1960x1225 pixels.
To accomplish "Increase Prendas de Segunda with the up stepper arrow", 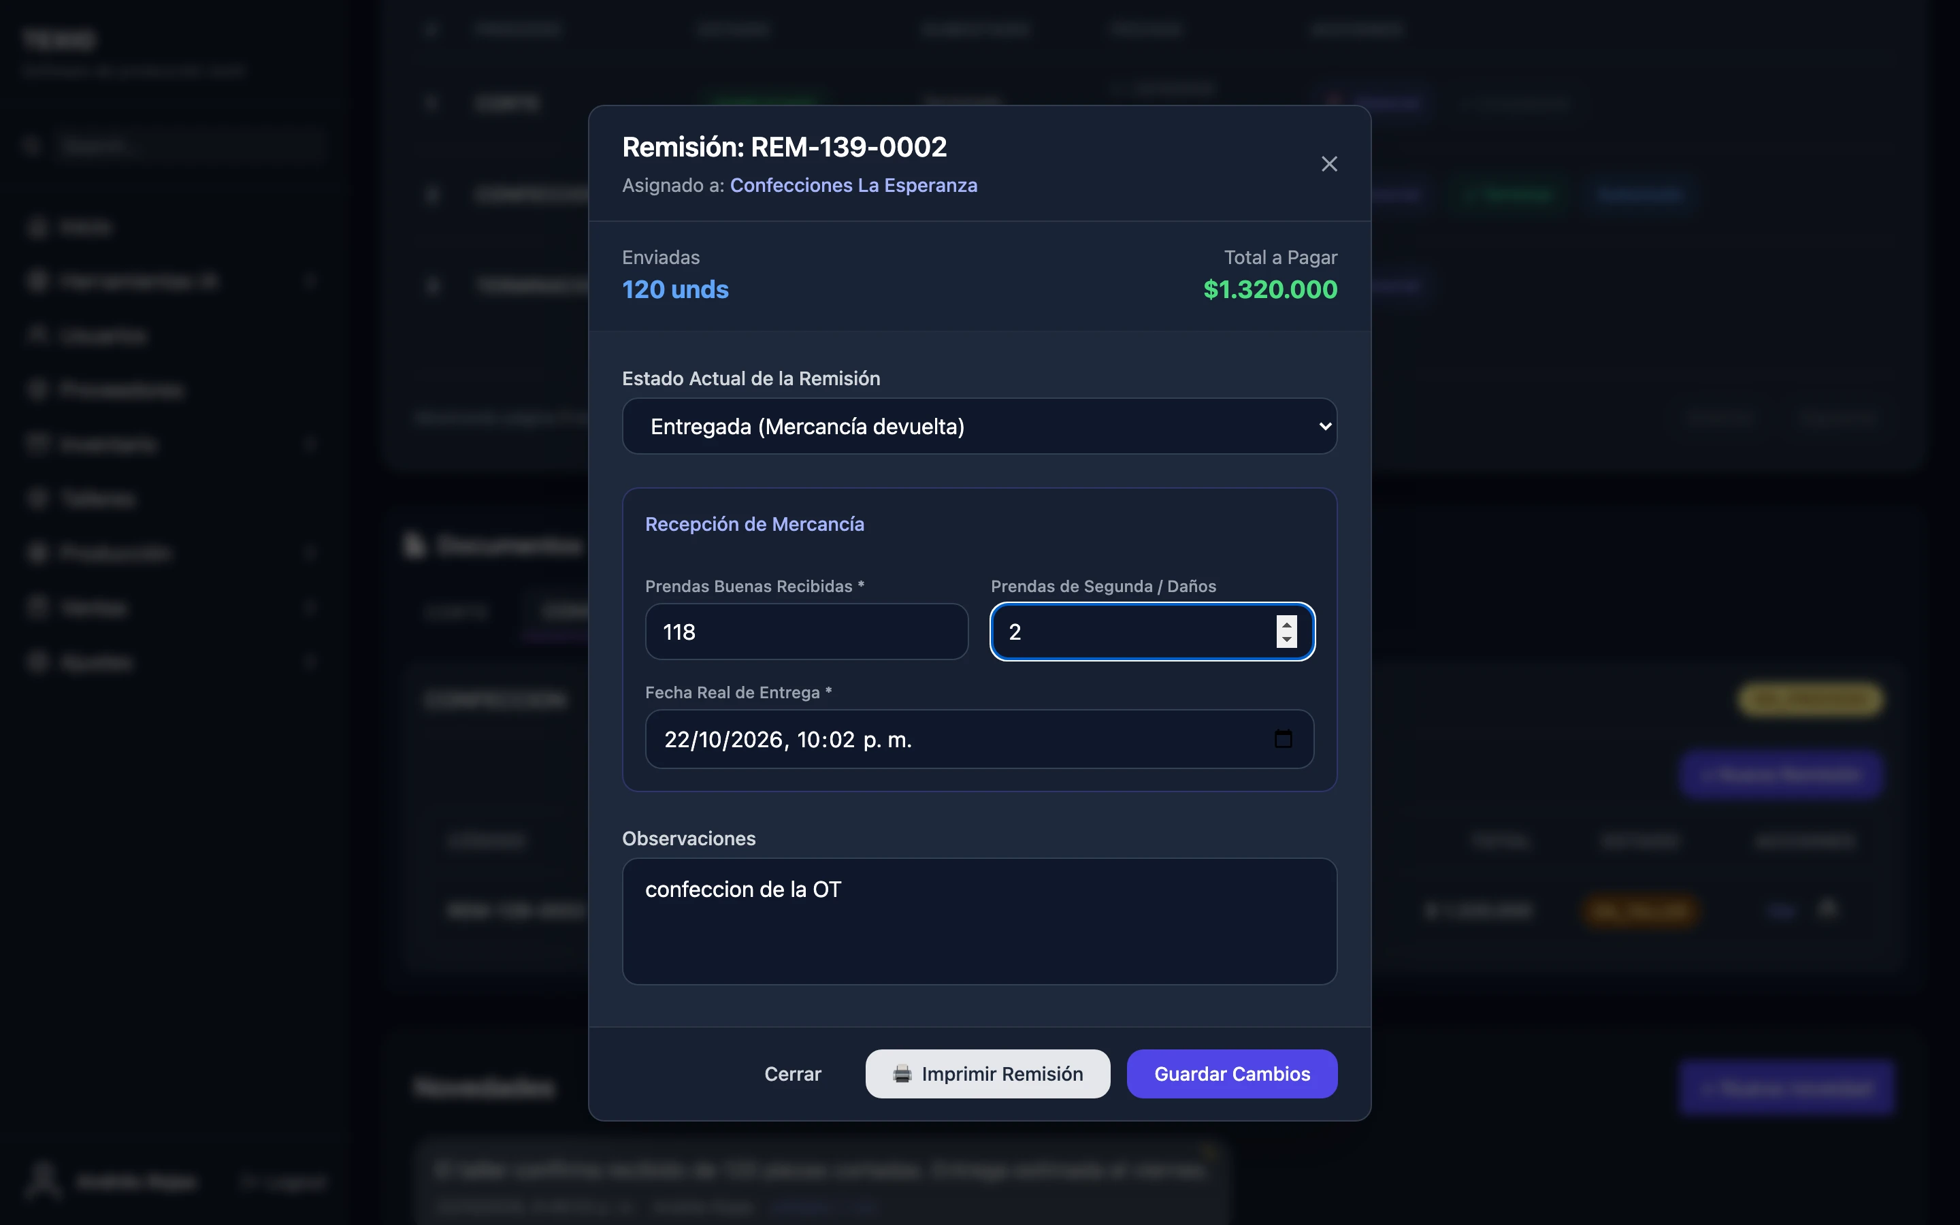I will point(1286,624).
